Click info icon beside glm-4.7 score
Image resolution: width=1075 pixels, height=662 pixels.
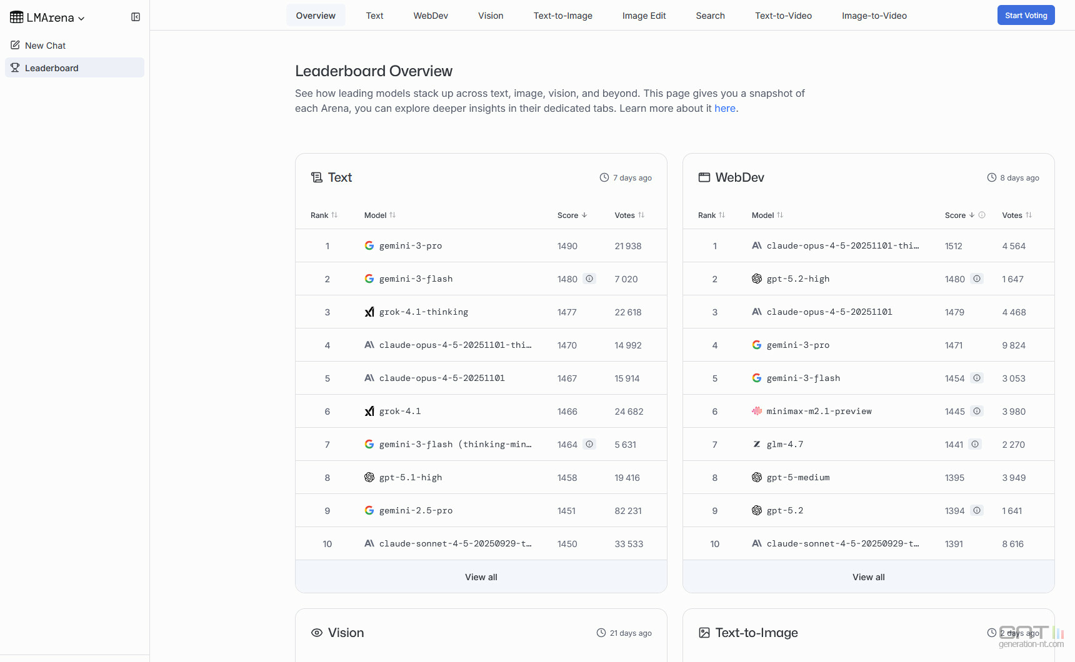coord(974,444)
